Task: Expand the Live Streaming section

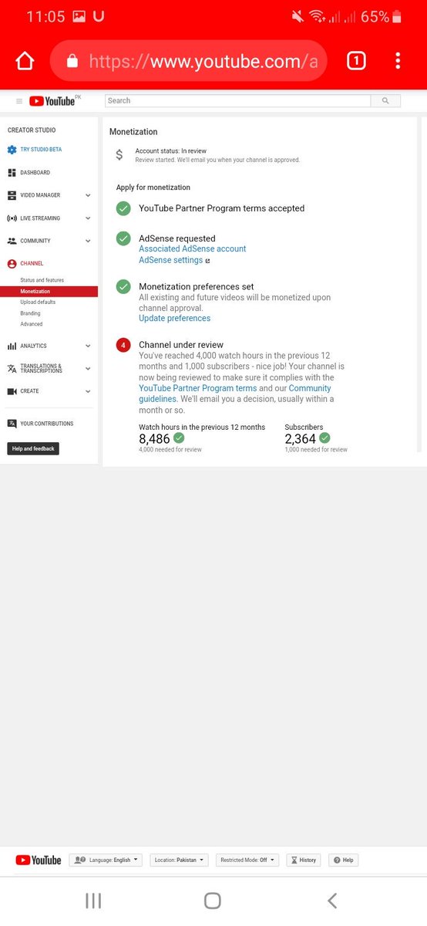Action: pyautogui.click(x=88, y=218)
